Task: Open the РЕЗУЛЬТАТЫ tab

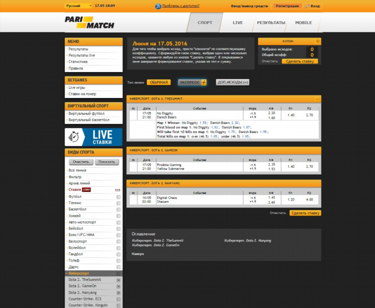Action: coord(271,22)
